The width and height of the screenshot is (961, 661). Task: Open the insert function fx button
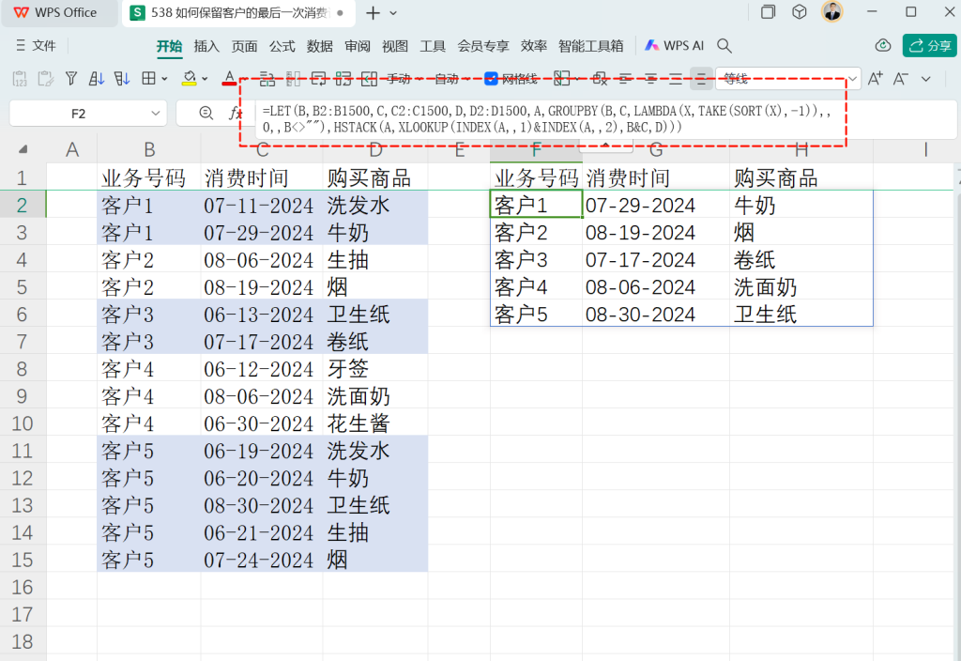(235, 113)
